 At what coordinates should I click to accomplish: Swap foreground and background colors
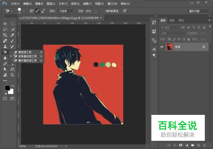(x=13, y=86)
